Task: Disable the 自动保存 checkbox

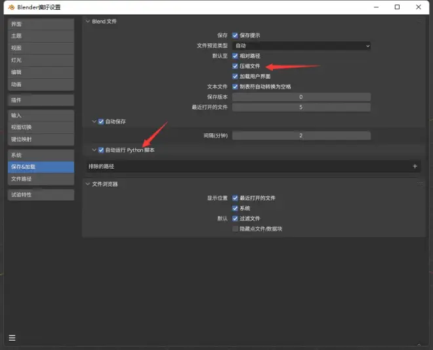Action: coord(101,121)
